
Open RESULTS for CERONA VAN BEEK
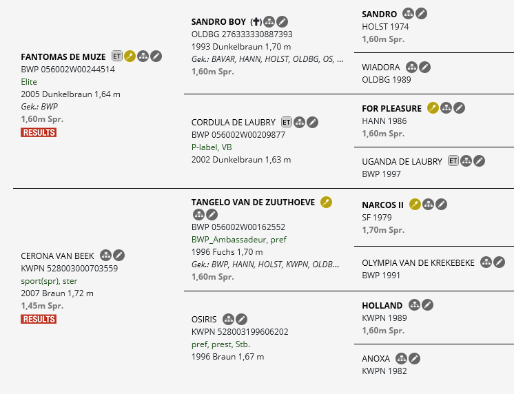click(39, 319)
